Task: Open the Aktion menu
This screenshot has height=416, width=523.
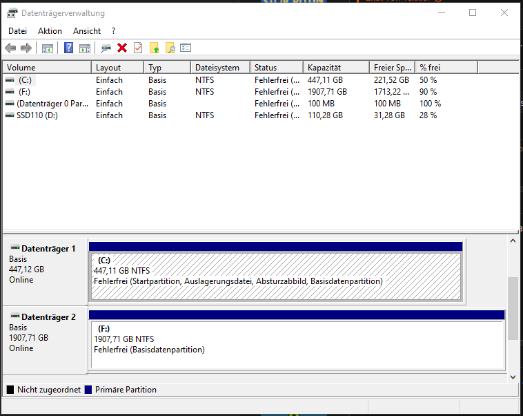Action: 50,31
